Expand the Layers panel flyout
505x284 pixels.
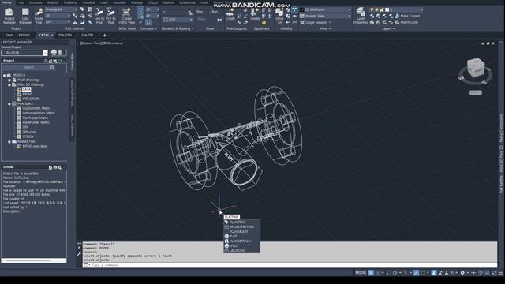click(x=387, y=28)
